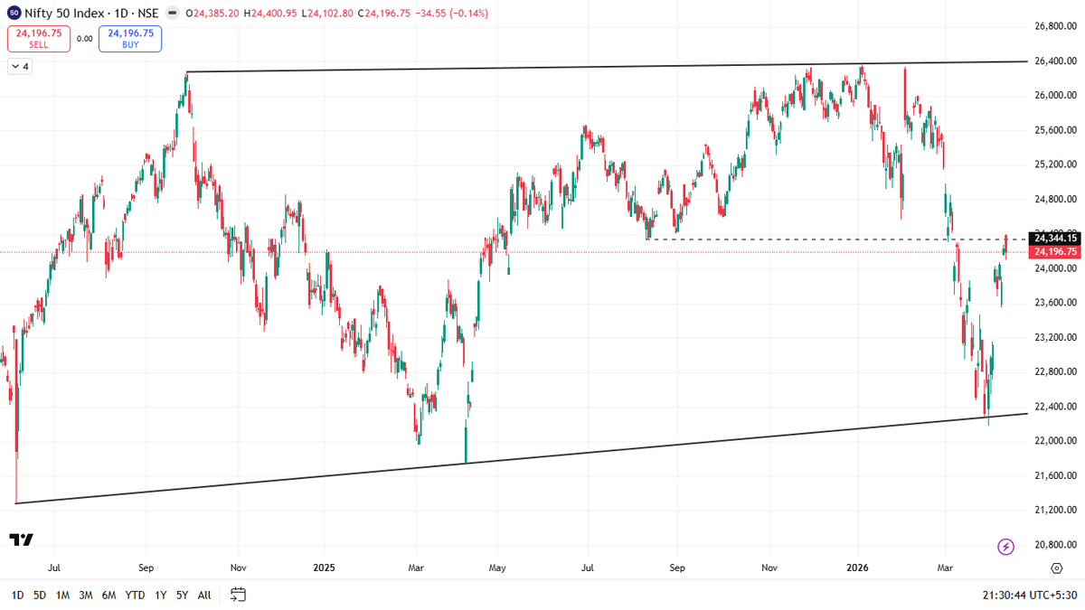Select the 5D date range
This screenshot has height=610, width=1085.
pos(40,595)
